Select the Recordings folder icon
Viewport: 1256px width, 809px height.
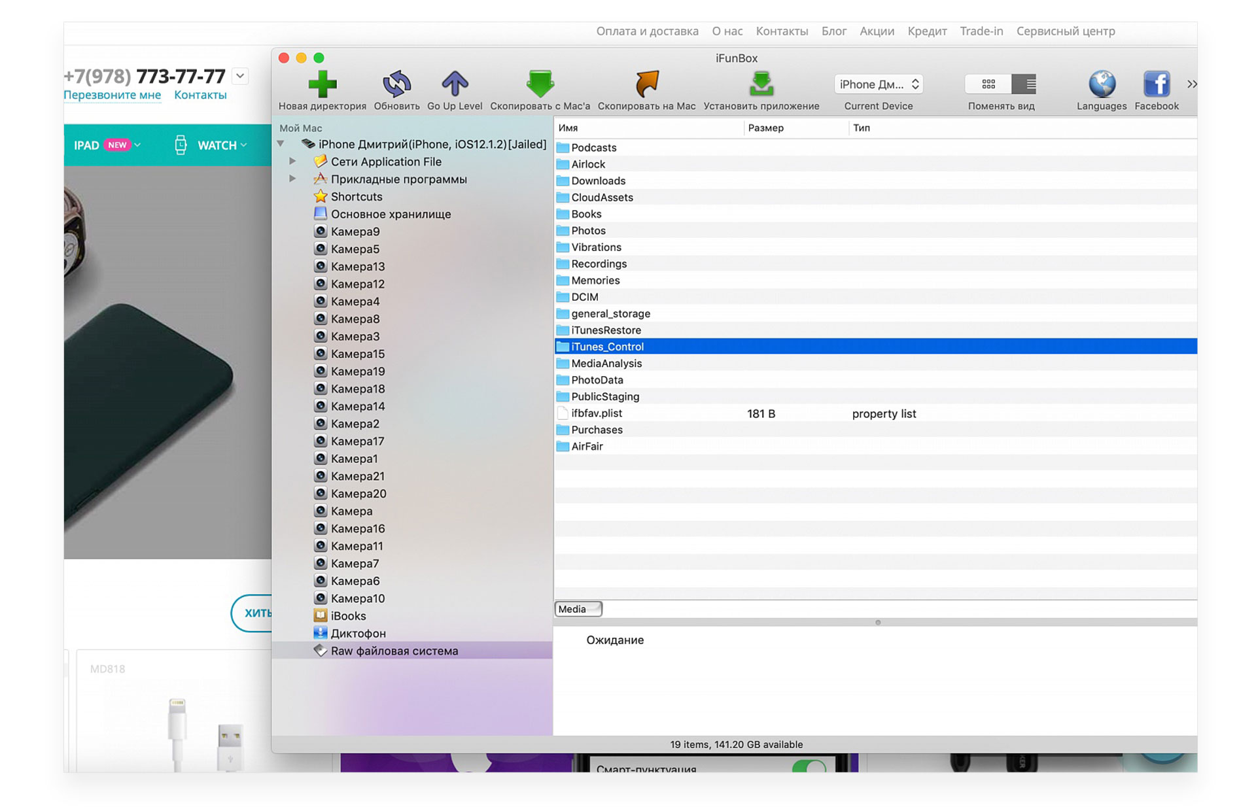563,264
